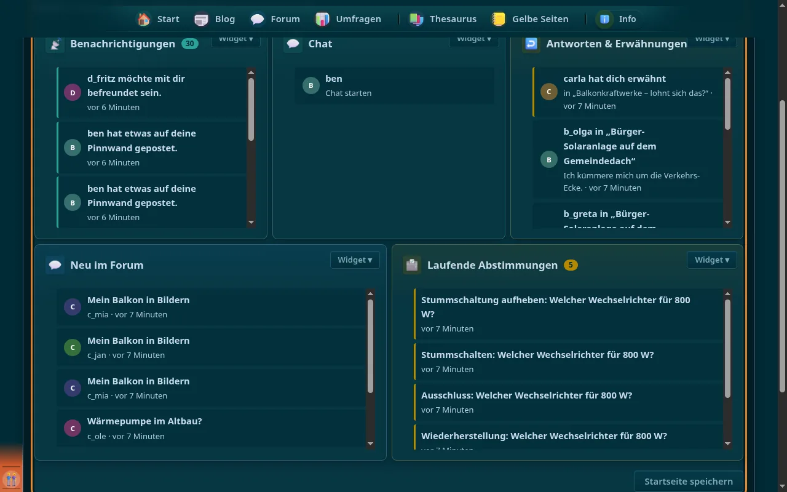
Task: Open the Forum menu item
Action: [275, 19]
